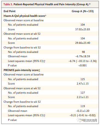Click the WeChat watermark logo icon
Viewport: 100px width, 125px height.
click(79, 120)
